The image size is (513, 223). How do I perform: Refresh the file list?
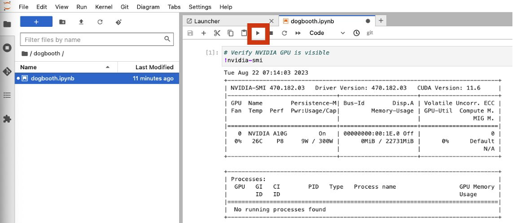click(x=100, y=22)
